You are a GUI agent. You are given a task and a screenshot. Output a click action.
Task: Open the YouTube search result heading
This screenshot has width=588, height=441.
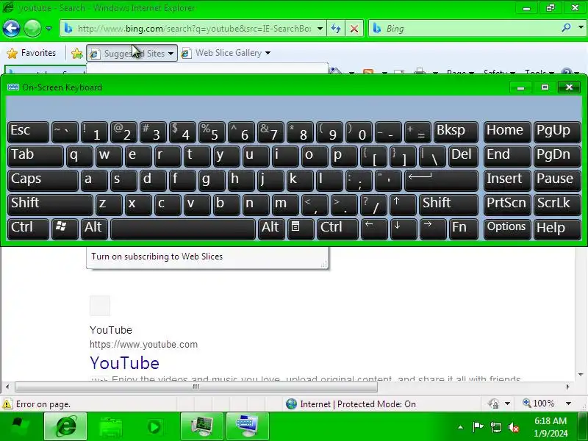pos(124,363)
